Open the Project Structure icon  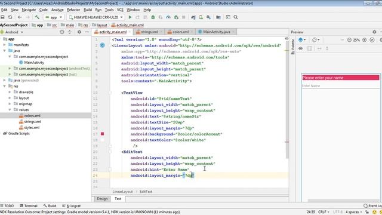218,17
